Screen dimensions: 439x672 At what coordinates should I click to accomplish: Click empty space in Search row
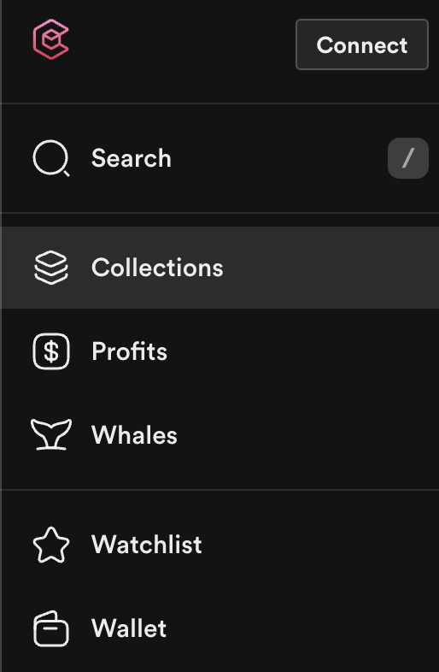point(278,158)
